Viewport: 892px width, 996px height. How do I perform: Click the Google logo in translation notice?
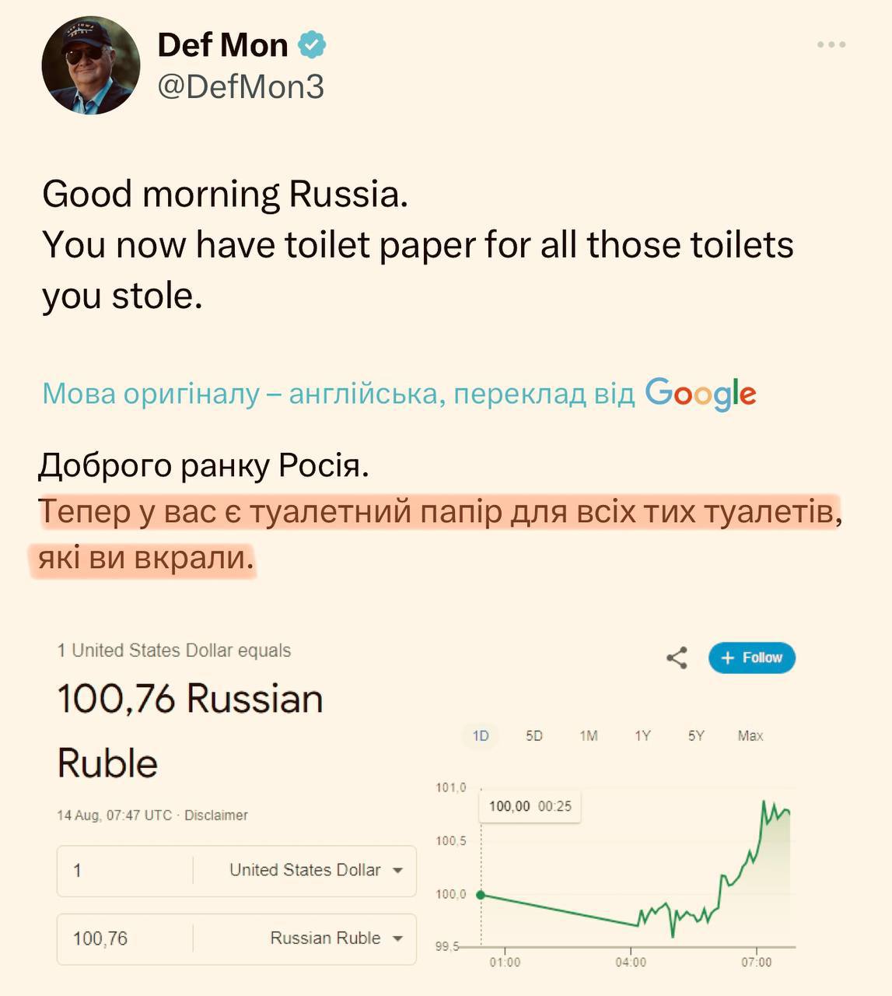click(700, 394)
